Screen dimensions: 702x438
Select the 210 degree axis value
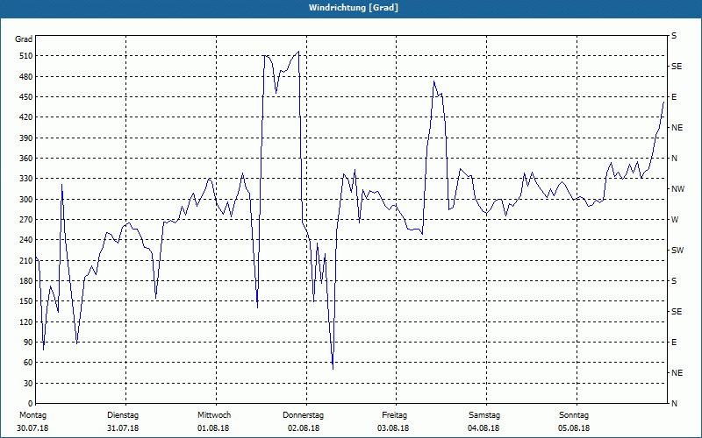pos(26,260)
